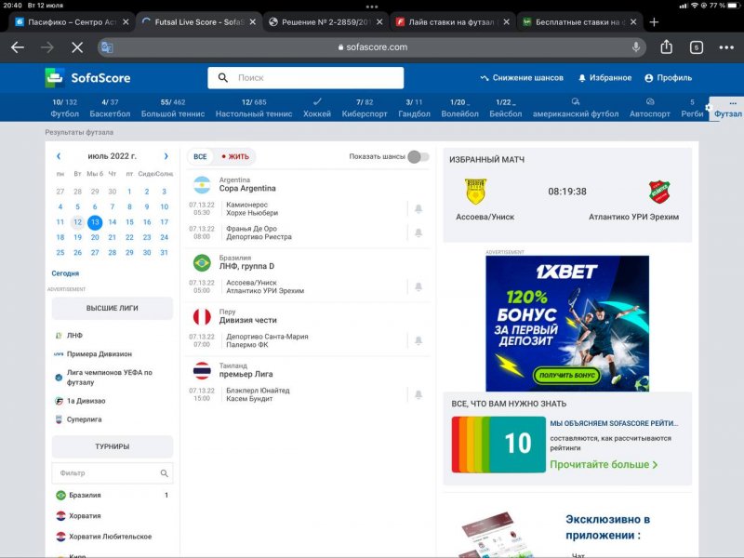
Task: Click the Фильтр tournament input field
Action: pyautogui.click(x=104, y=473)
